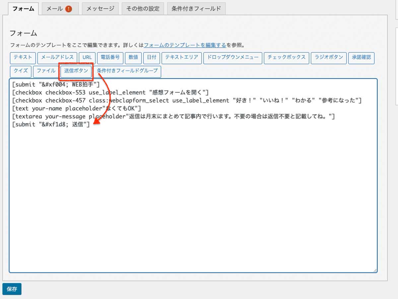Add a チェックボックス tag
This screenshot has height=299, width=398.
coord(287,57)
